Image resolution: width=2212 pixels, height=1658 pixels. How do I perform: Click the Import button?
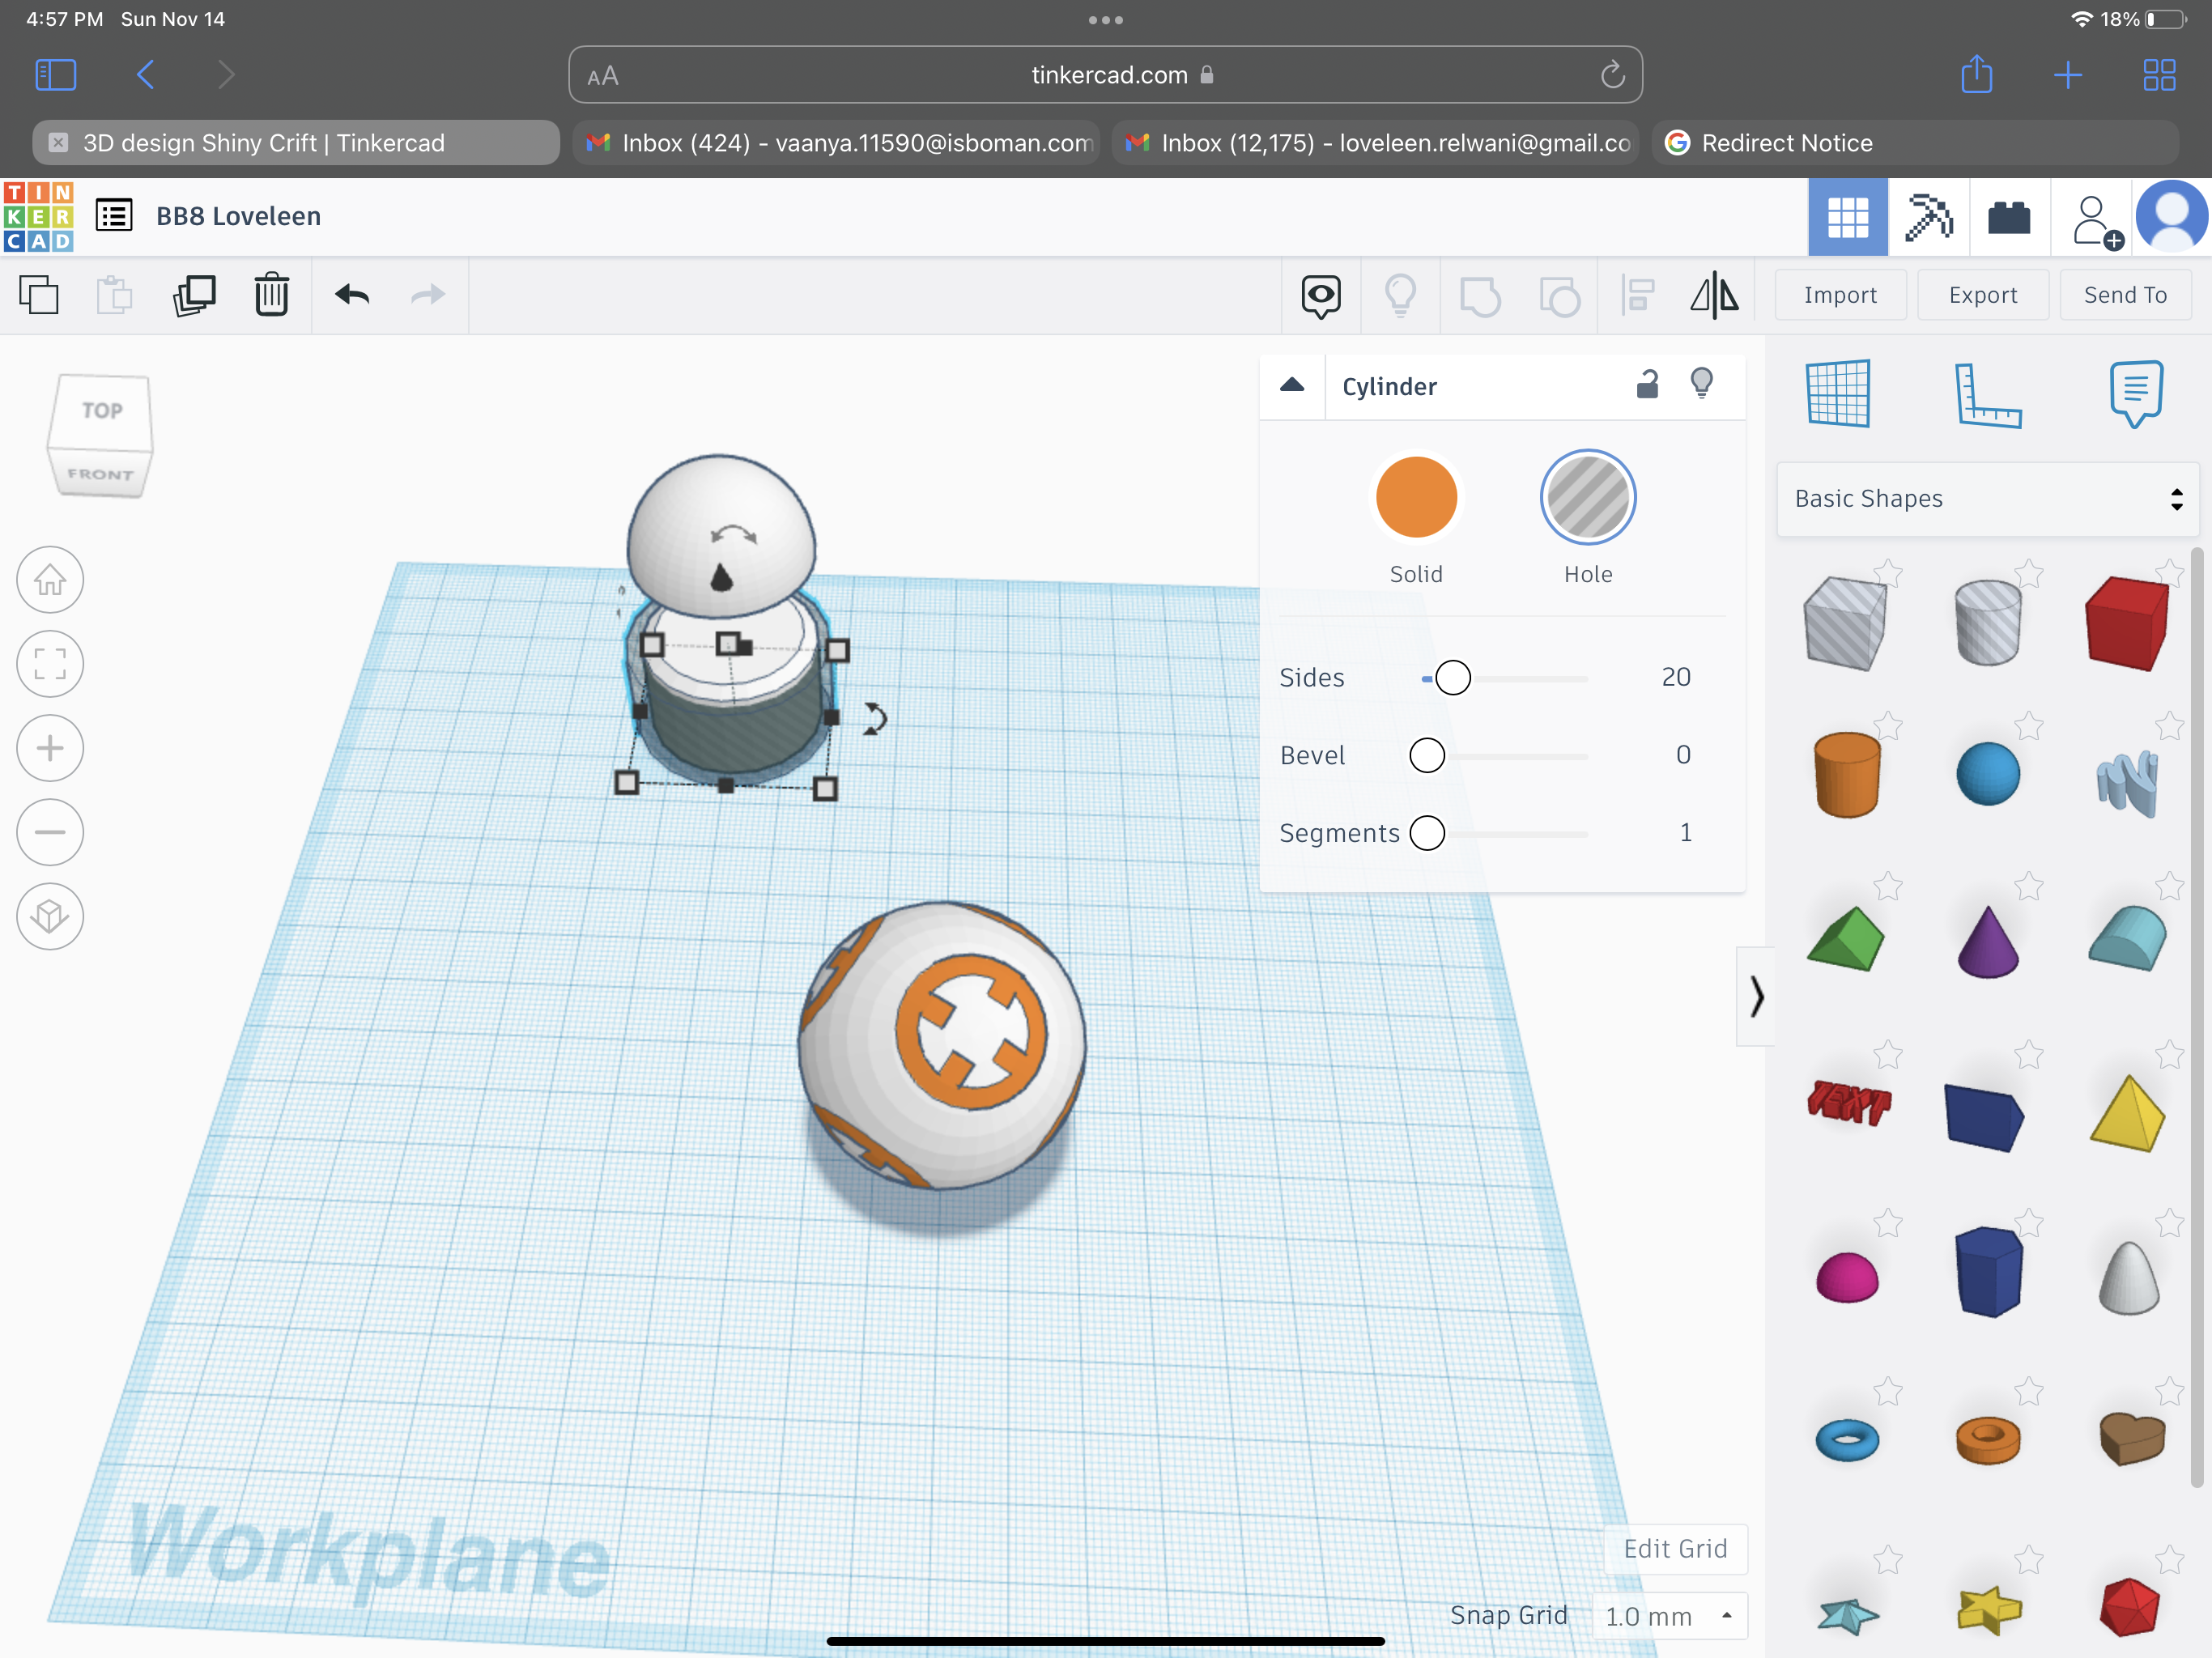point(1840,295)
